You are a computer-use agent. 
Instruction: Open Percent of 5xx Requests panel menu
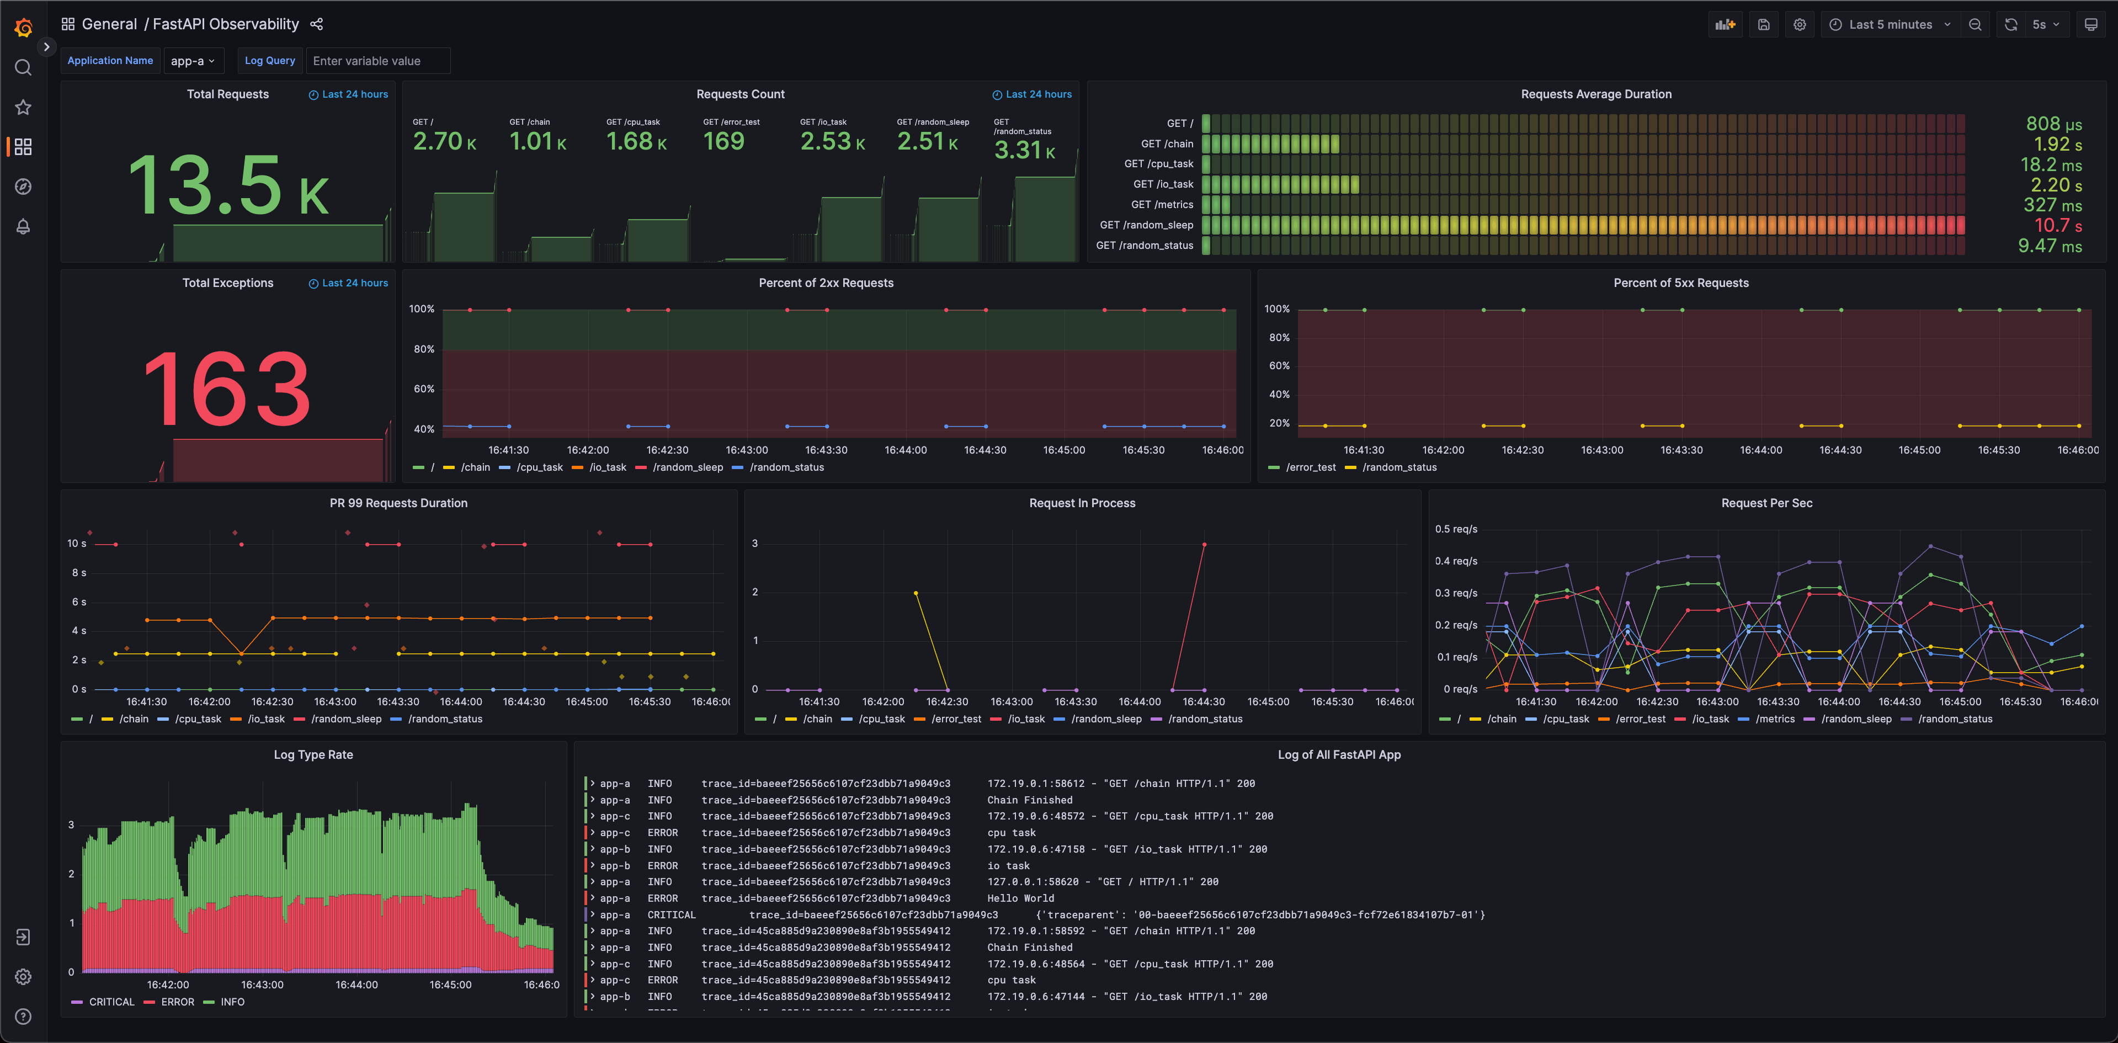point(1680,283)
